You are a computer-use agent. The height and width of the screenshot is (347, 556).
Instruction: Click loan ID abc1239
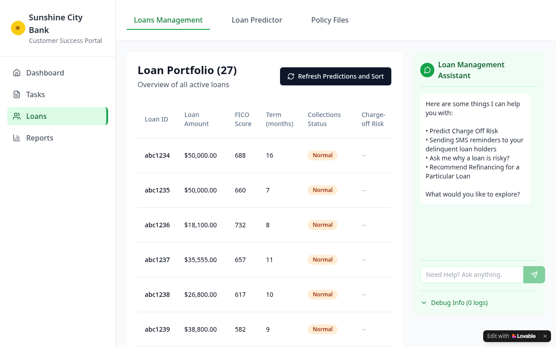coord(157,329)
